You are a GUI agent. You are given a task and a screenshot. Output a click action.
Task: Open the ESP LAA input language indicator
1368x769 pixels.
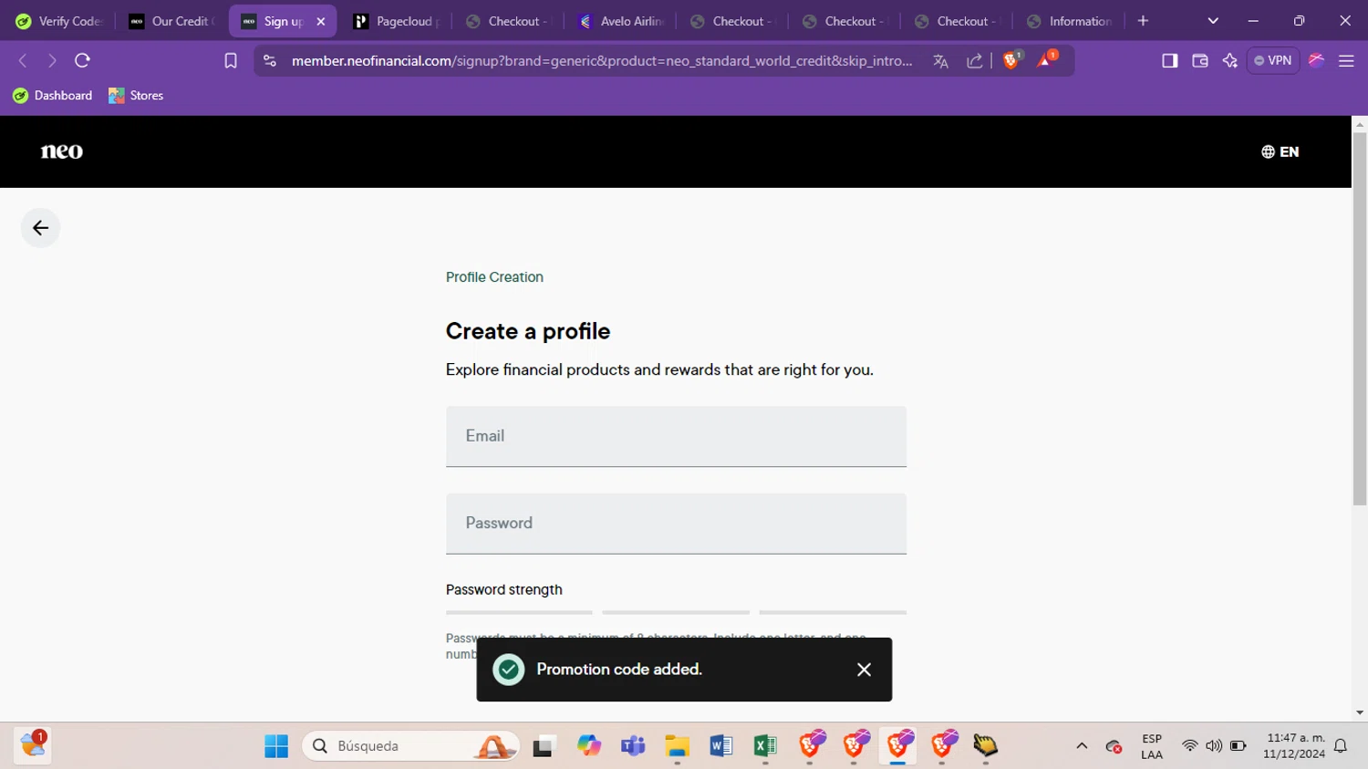(x=1152, y=746)
